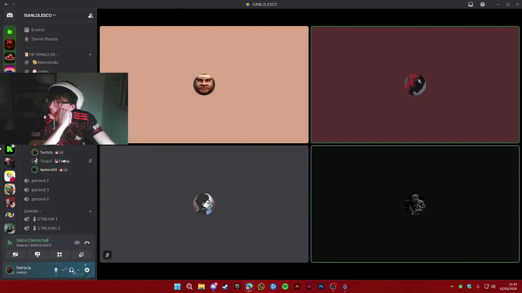Click Santutu user profile avatar
522x293 pixels.
pos(9,270)
